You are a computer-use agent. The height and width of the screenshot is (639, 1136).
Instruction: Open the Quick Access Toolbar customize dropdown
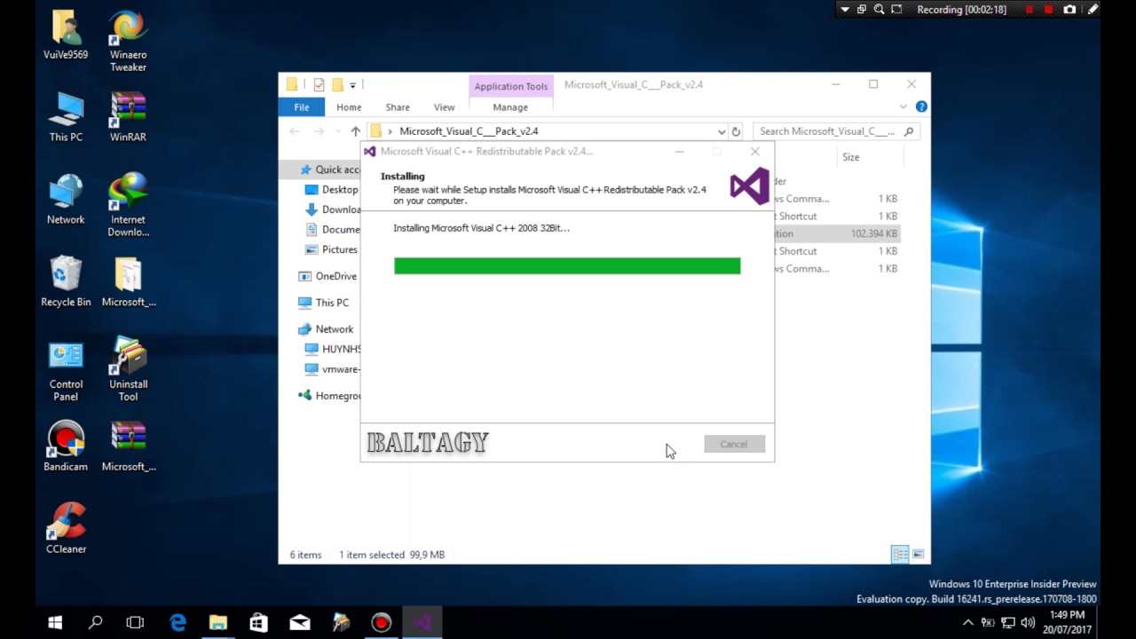point(352,85)
